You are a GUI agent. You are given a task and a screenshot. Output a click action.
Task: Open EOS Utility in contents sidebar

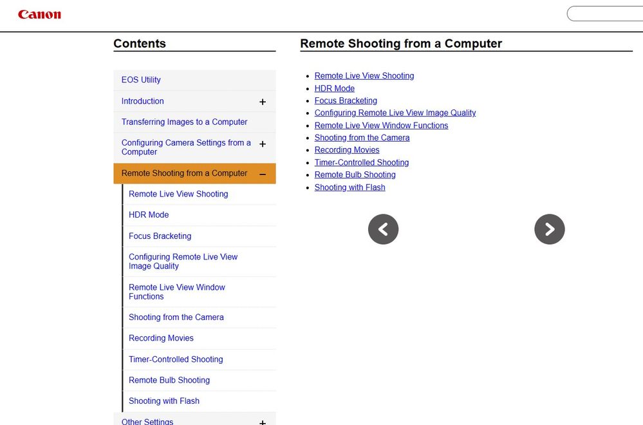click(x=141, y=80)
